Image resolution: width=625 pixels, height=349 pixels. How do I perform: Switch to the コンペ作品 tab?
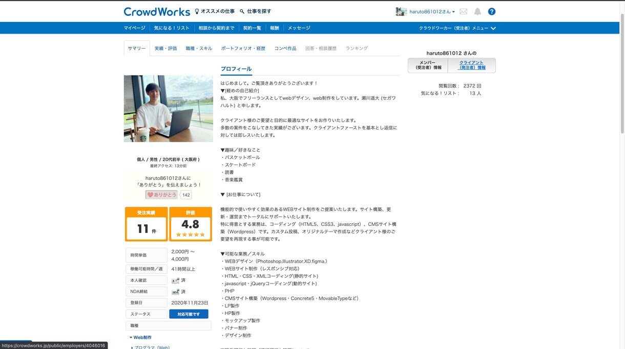tap(285, 48)
